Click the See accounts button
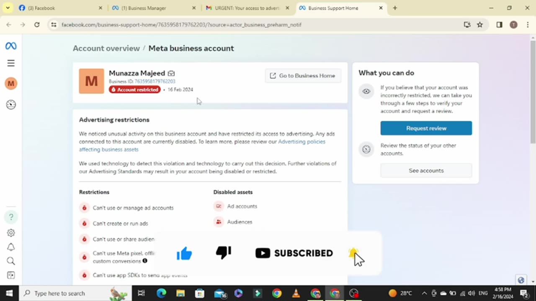The height and width of the screenshot is (301, 536). [426, 171]
